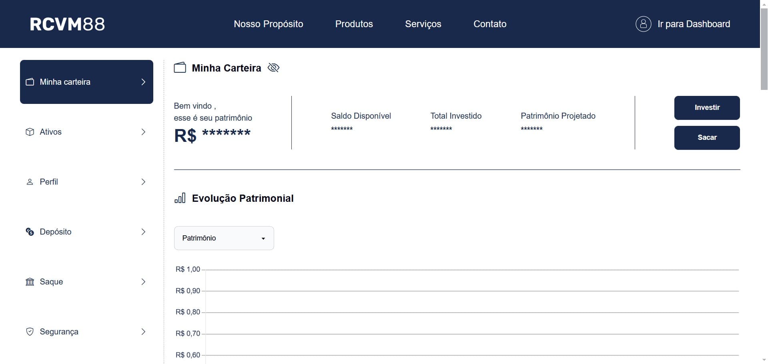Image resolution: width=768 pixels, height=364 pixels.
Task: Click the Bem vindo greeting text
Action: [195, 106]
